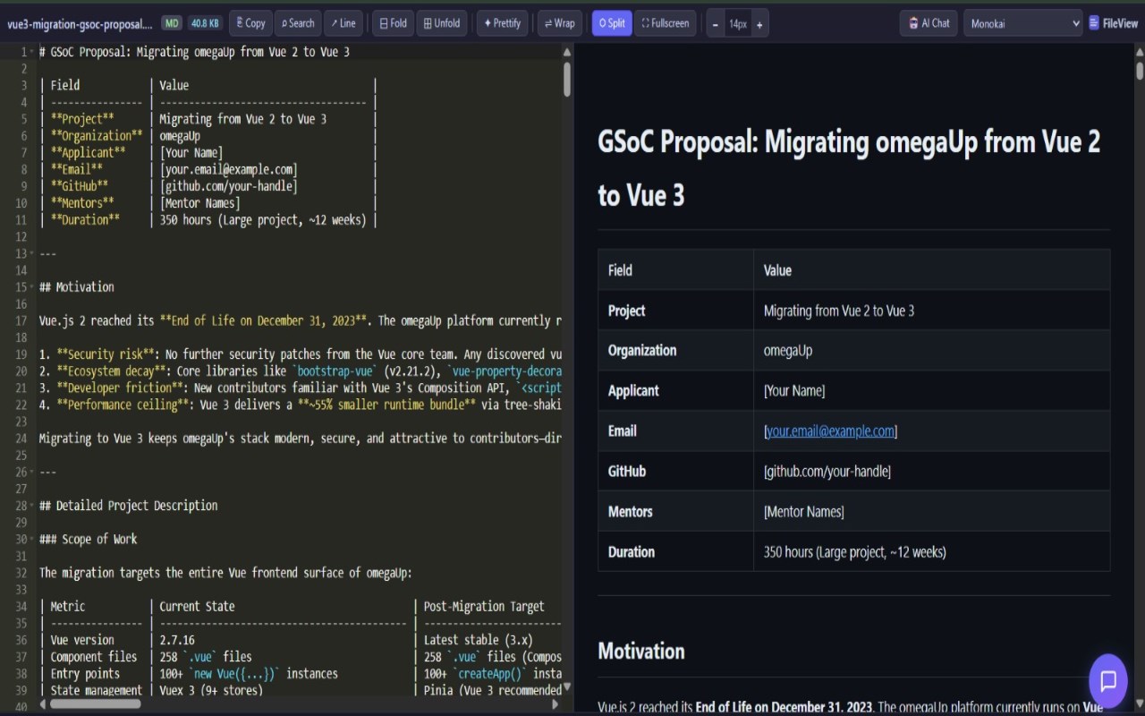Click the 'omegaUp' value in the preview table
1145x716 pixels.
pos(788,351)
